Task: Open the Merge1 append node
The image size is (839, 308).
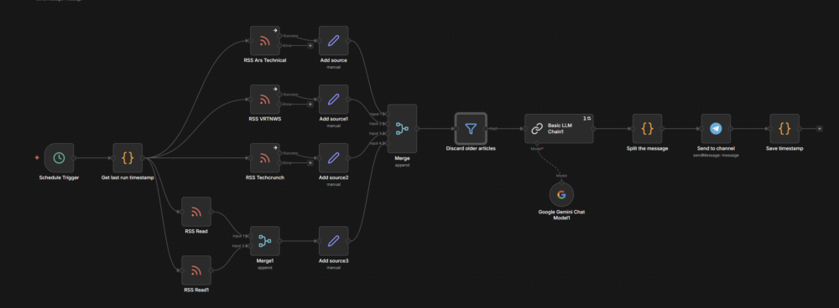Action: click(x=264, y=241)
